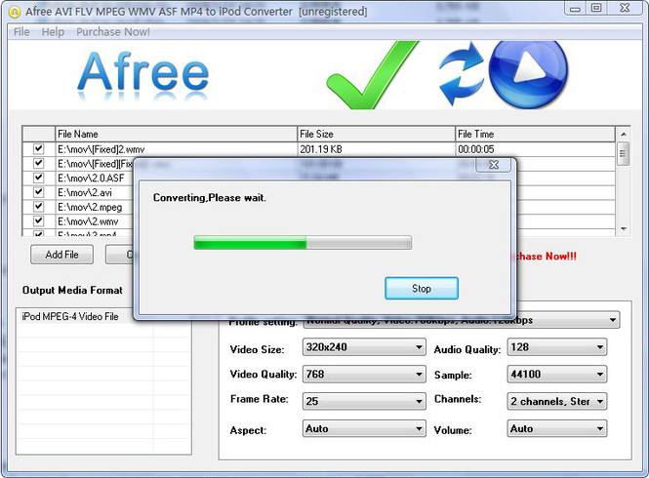Open the Channels dropdown
Viewport: 649px width, 478px height.
(x=556, y=401)
